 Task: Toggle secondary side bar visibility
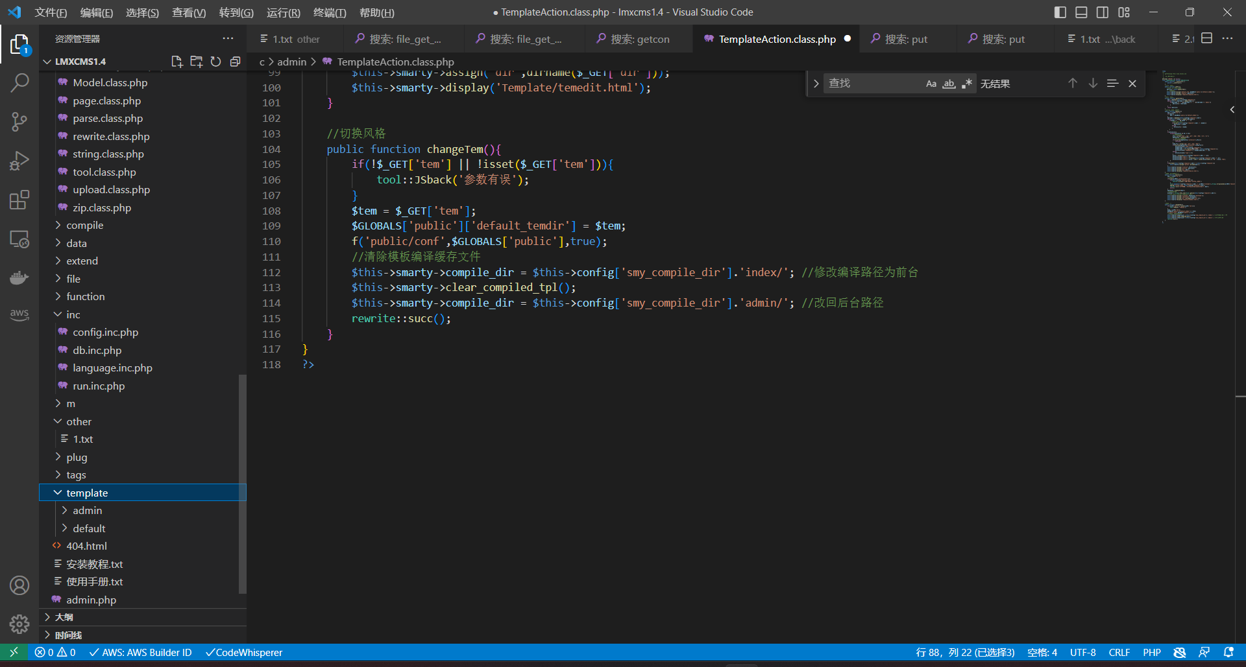pos(1103,12)
